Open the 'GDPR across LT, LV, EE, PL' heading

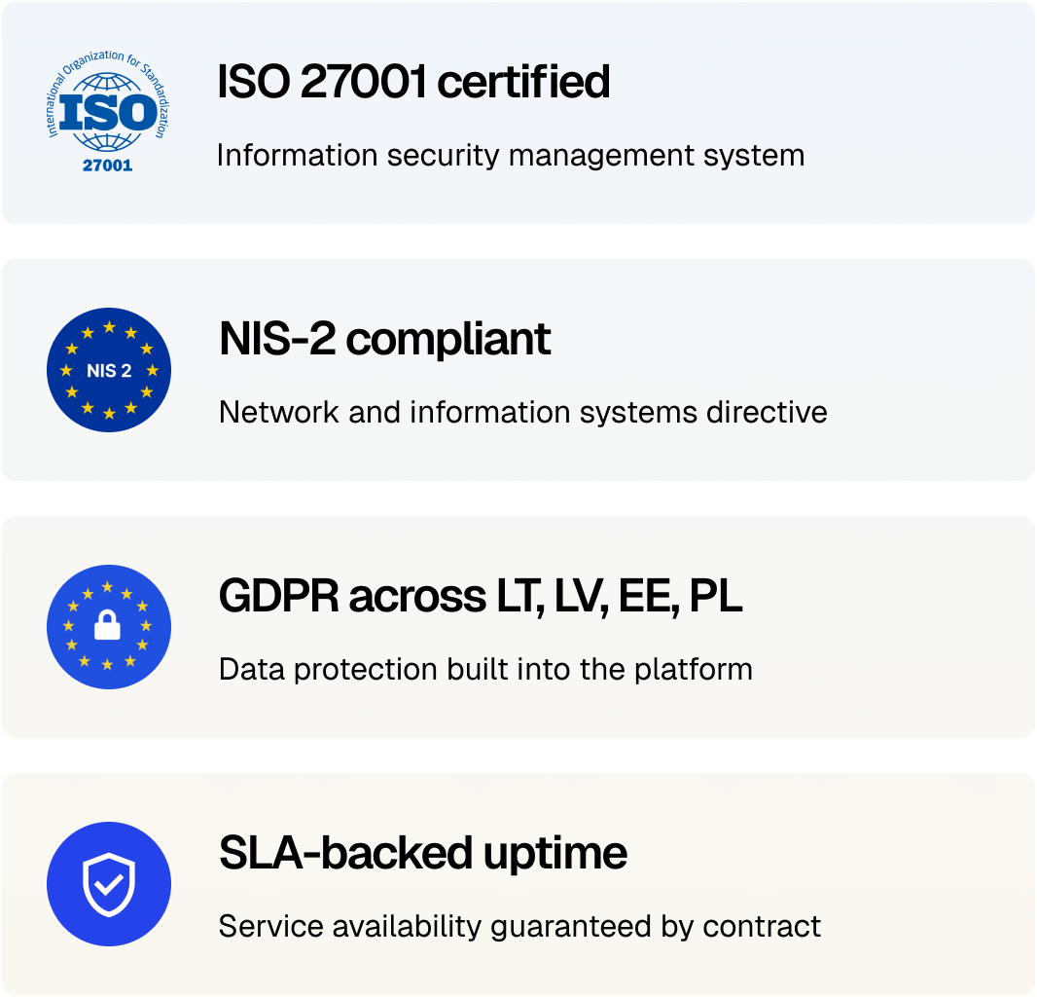coord(481,596)
